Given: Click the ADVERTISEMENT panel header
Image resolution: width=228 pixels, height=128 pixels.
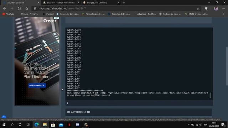Looking at the screenshot, I should [x=139, y=112].
